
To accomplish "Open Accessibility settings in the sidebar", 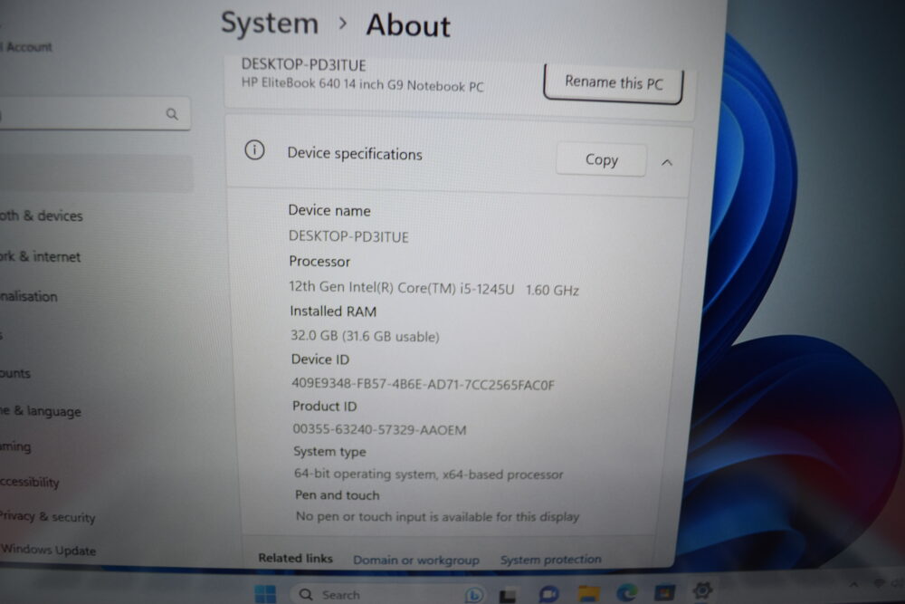I will click(30, 482).
